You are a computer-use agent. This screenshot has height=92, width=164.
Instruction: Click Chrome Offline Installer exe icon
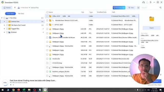pyautogui.click(x=50, y=38)
